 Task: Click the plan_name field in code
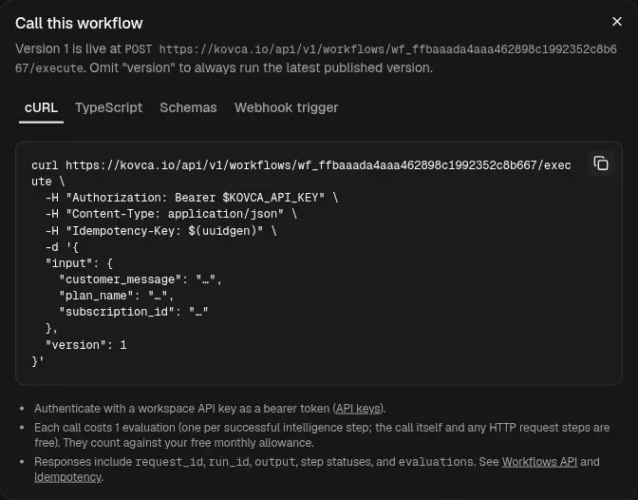(117, 296)
